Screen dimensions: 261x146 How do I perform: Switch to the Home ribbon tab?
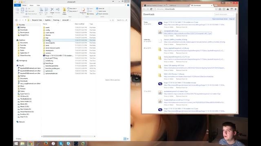coord(24,5)
